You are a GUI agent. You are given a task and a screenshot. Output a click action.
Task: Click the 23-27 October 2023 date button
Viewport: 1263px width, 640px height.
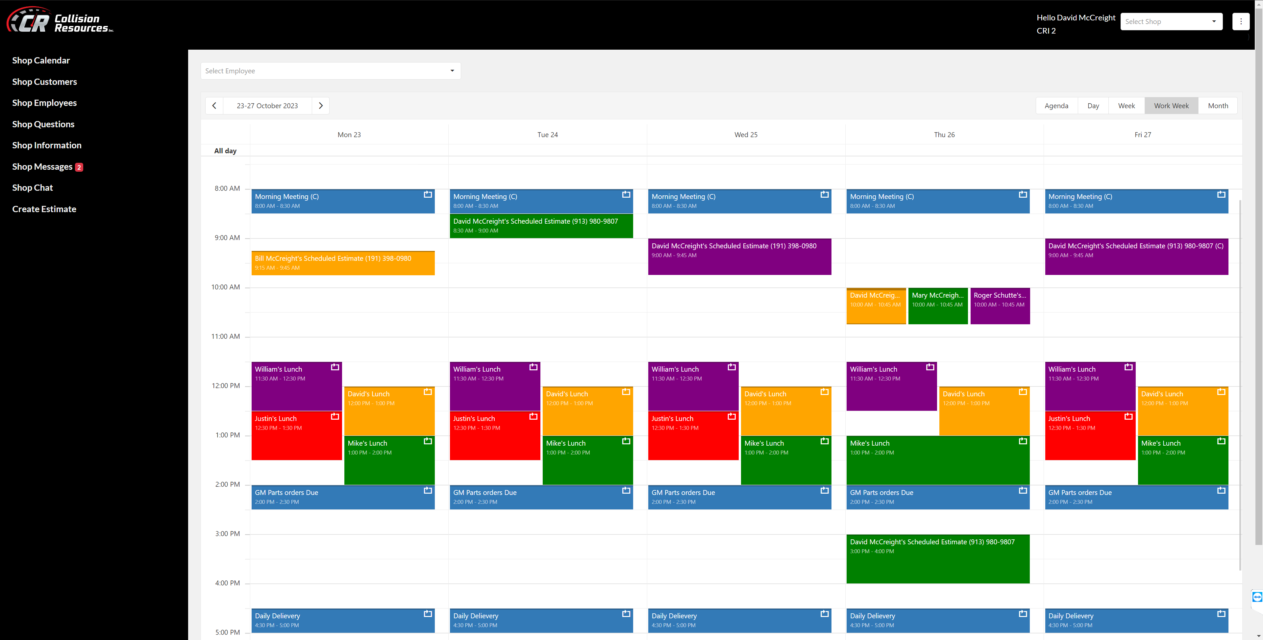point(268,106)
